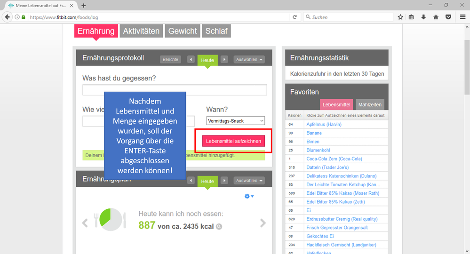Open the browser hamburger menu
This screenshot has height=254, width=470.
click(462, 17)
